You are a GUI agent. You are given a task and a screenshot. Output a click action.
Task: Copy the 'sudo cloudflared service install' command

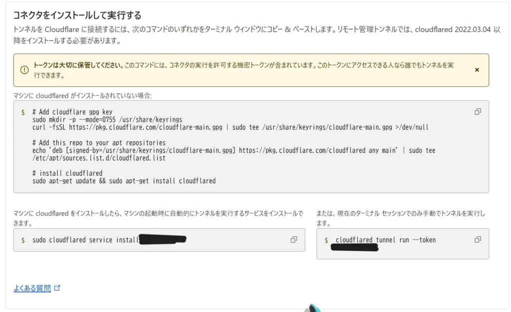[x=293, y=240]
